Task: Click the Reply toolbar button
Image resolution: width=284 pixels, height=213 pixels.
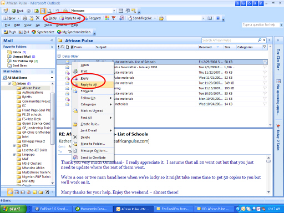Action: (50, 18)
